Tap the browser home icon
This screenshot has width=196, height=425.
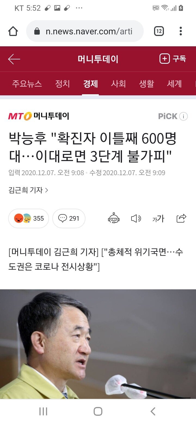tap(13, 31)
